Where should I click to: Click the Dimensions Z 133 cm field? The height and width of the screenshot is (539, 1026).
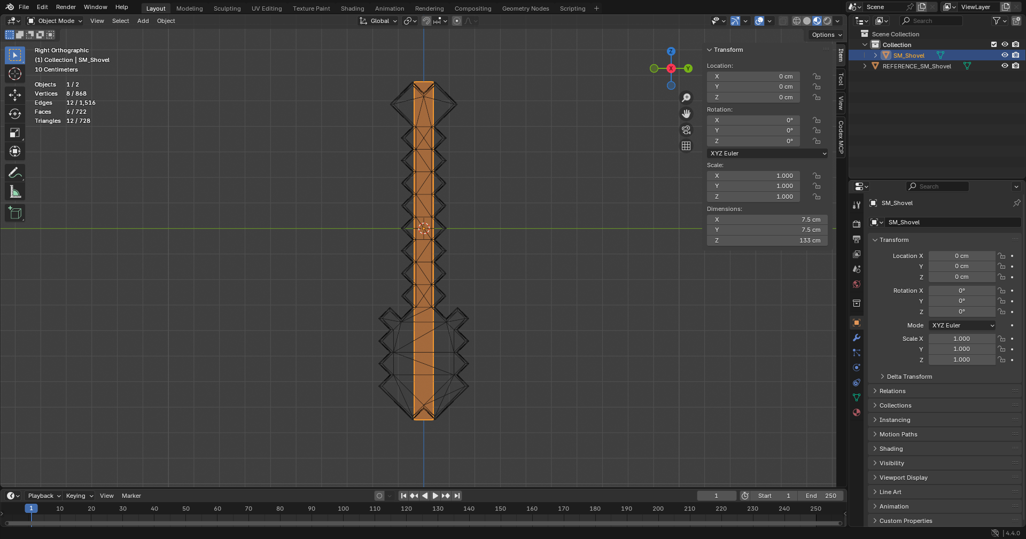(767, 240)
